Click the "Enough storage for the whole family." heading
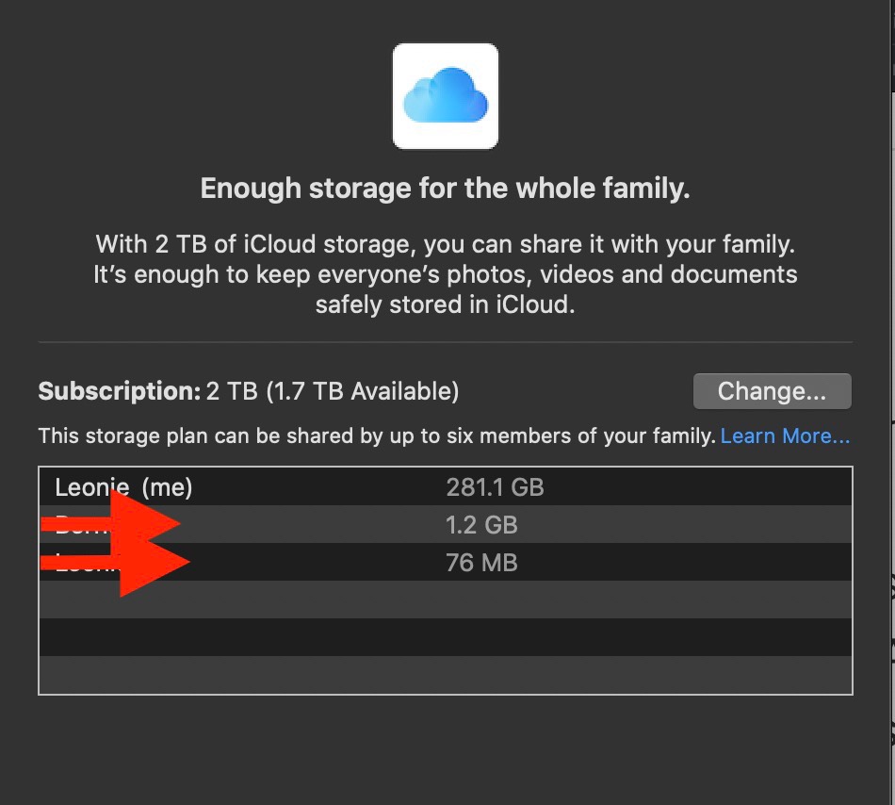This screenshot has width=895, height=805. coord(446,189)
